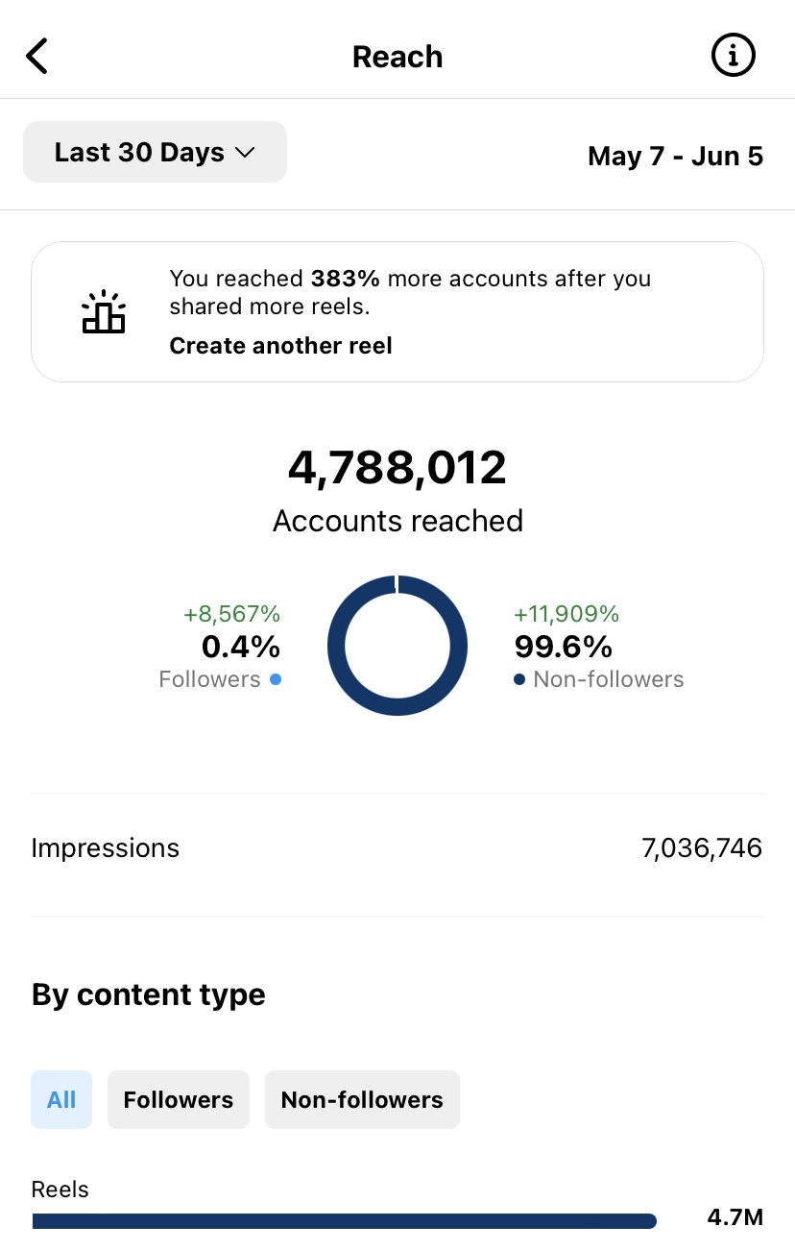Screen dimensions: 795x1251
Task: Tap the 4,788,012 accounts reached number
Action: pos(397,468)
